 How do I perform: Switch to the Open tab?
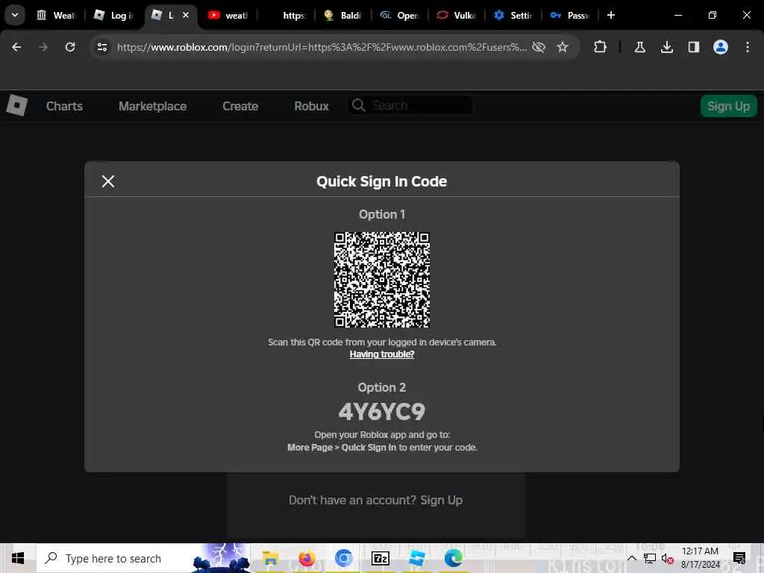[400, 15]
